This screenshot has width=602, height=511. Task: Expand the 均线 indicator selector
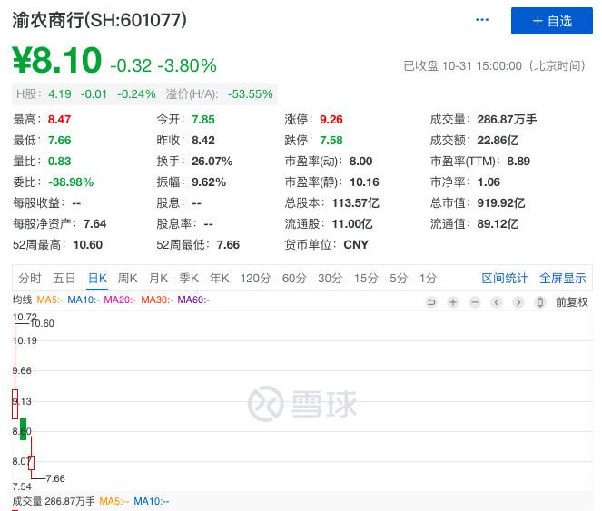pyautogui.click(x=22, y=300)
